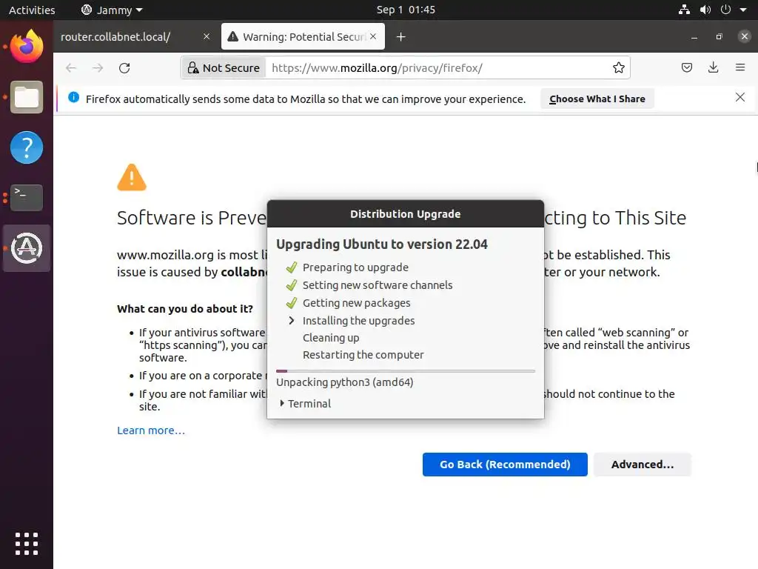
Task: Open the Activities overview
Action: pyautogui.click(x=32, y=10)
